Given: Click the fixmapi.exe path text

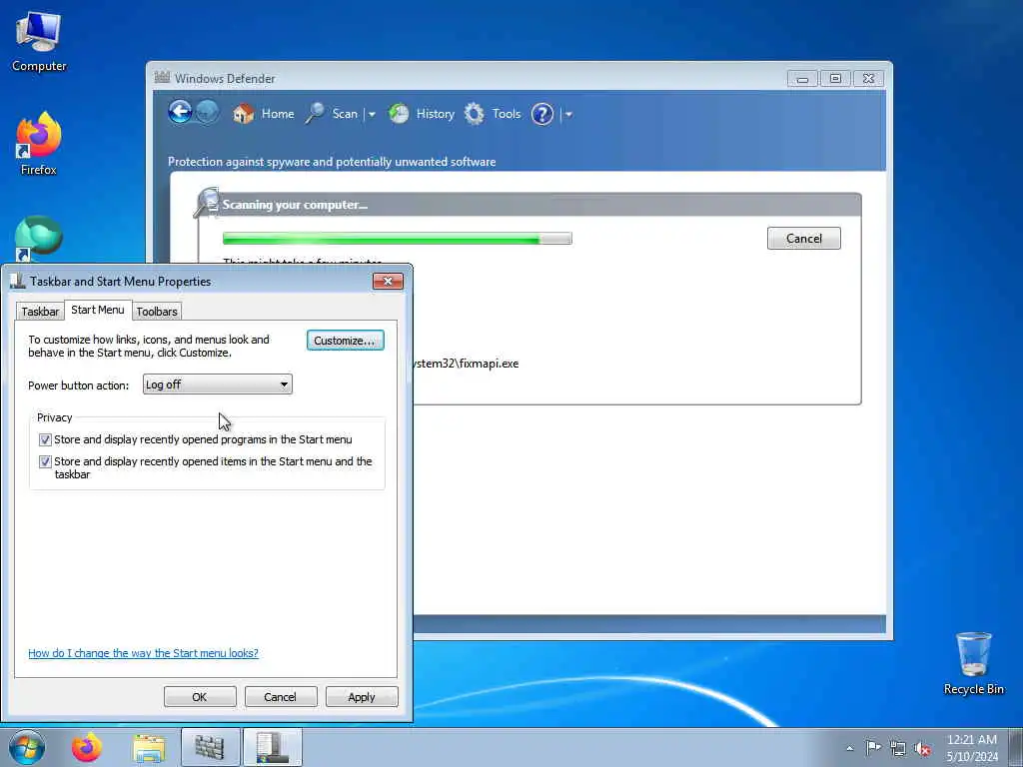Looking at the screenshot, I should pyautogui.click(x=466, y=364).
